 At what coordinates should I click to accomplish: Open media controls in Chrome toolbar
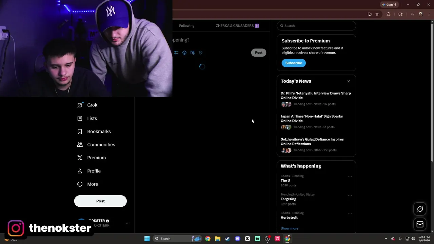tap(413, 14)
